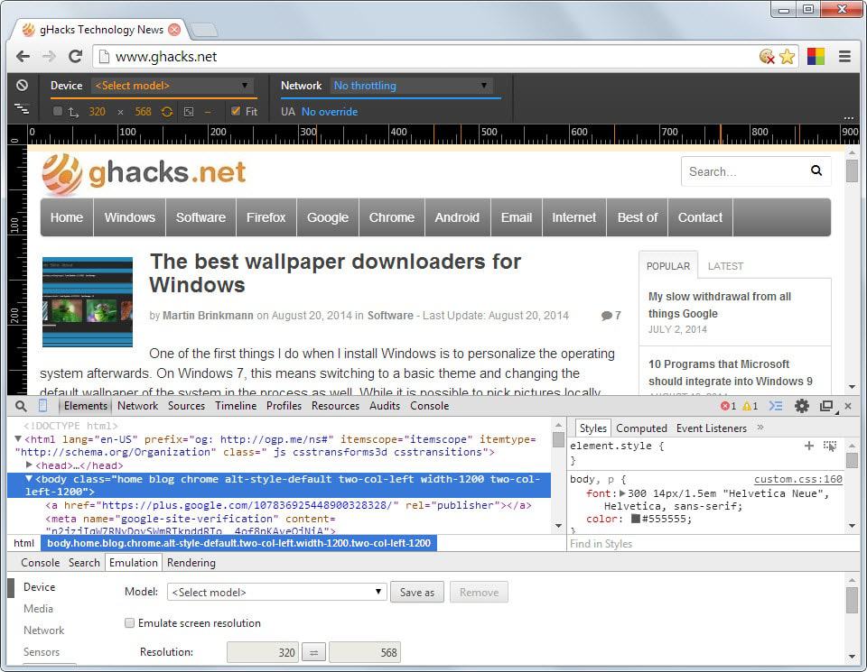Click the inspect element magnifier icon
The width and height of the screenshot is (867, 672).
pyautogui.click(x=21, y=407)
